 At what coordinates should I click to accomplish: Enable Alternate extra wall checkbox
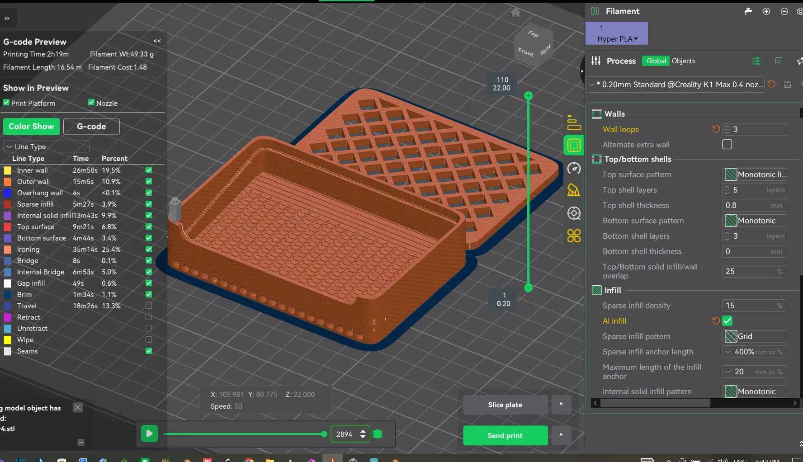(727, 145)
